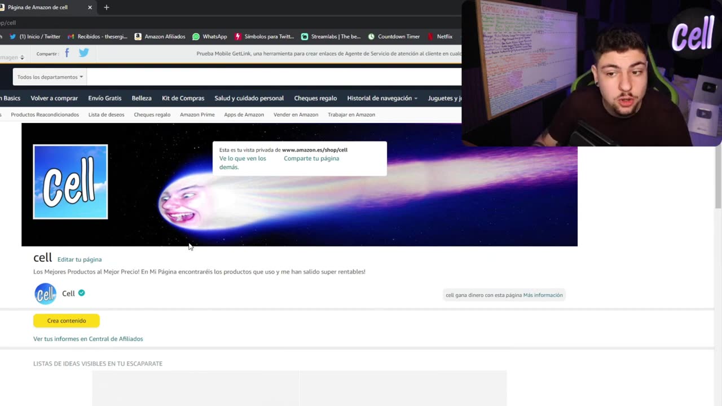The height and width of the screenshot is (406, 722).
Task: Open Cheques regalo in the sub navigation
Action: pyautogui.click(x=152, y=114)
